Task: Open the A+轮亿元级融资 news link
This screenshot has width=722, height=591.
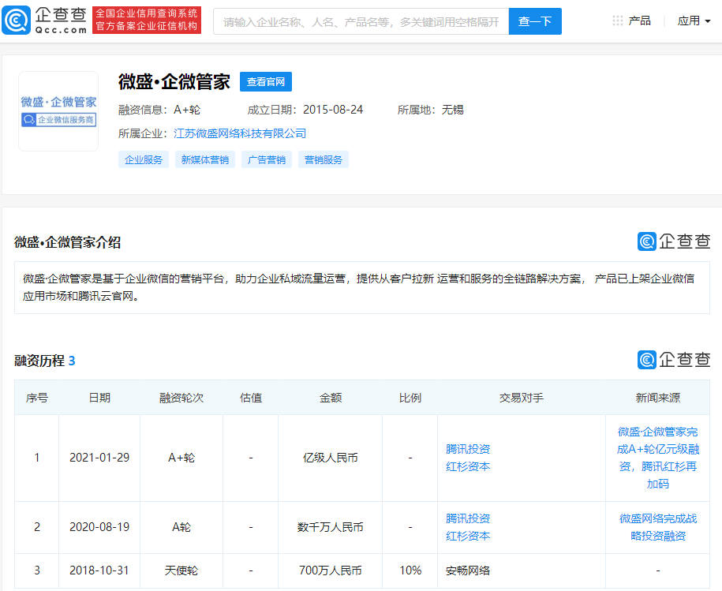Action: [658, 458]
